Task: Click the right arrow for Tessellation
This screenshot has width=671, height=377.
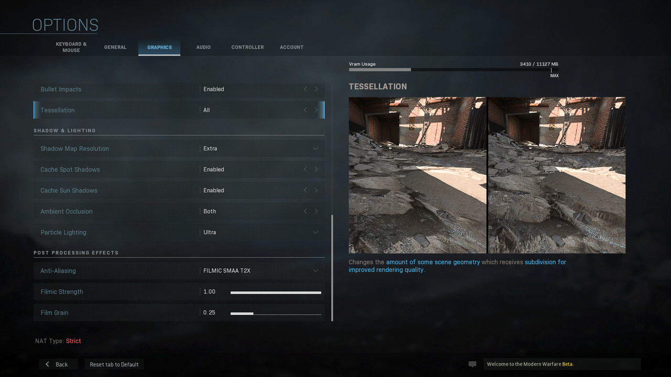Action: tap(316, 110)
